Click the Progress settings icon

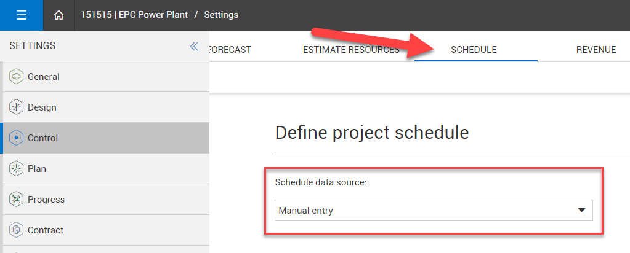pos(16,200)
